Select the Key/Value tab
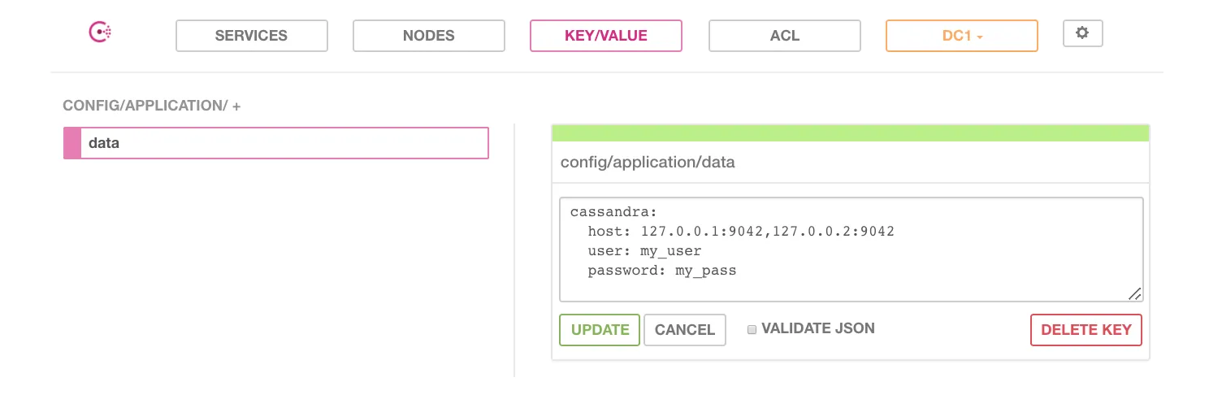 pos(605,36)
